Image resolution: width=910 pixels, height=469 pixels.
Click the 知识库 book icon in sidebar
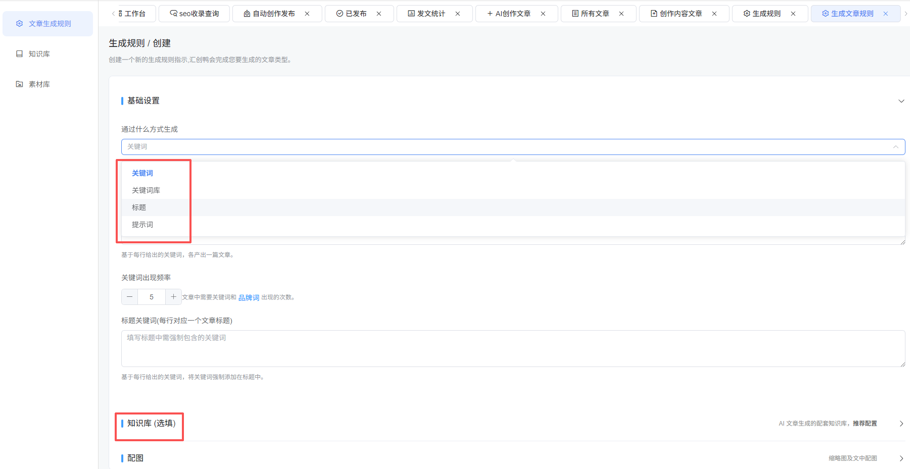pyautogui.click(x=19, y=54)
